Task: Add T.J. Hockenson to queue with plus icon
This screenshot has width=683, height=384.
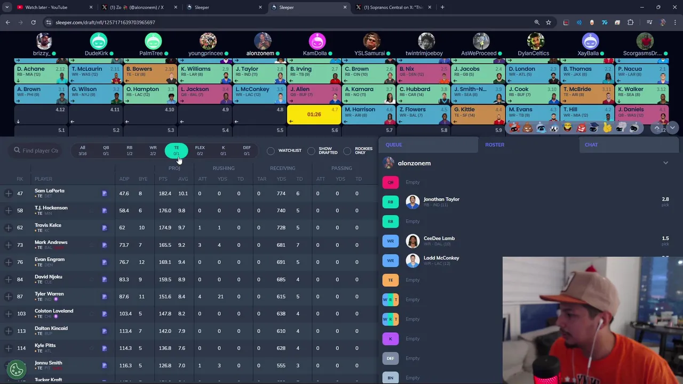Action: coord(8,210)
